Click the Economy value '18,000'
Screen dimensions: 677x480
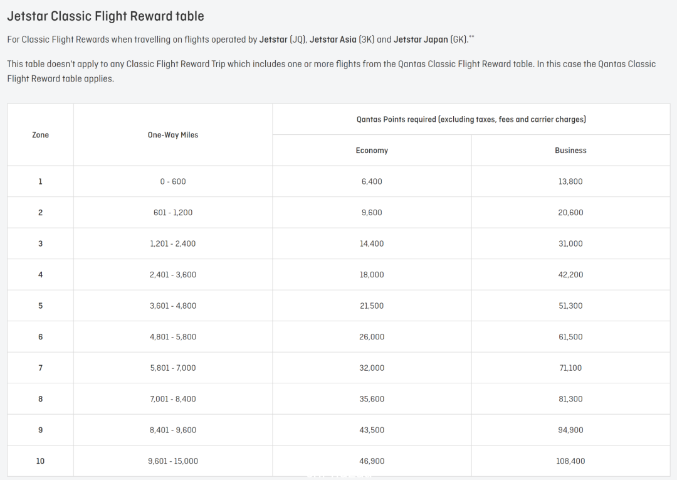372,275
